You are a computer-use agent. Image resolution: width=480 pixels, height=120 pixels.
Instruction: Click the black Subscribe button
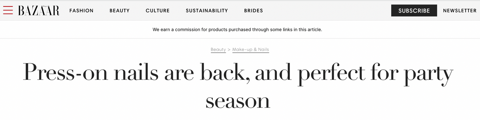[x=414, y=10]
